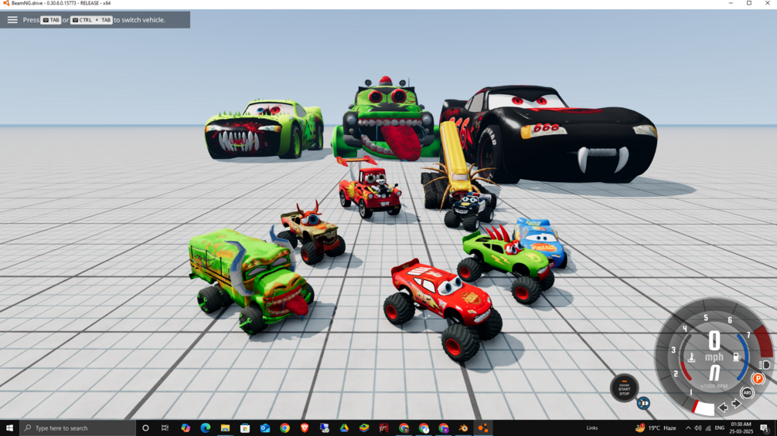Open Microsoft Store from the taskbar
This screenshot has height=436, width=777.
click(245, 428)
